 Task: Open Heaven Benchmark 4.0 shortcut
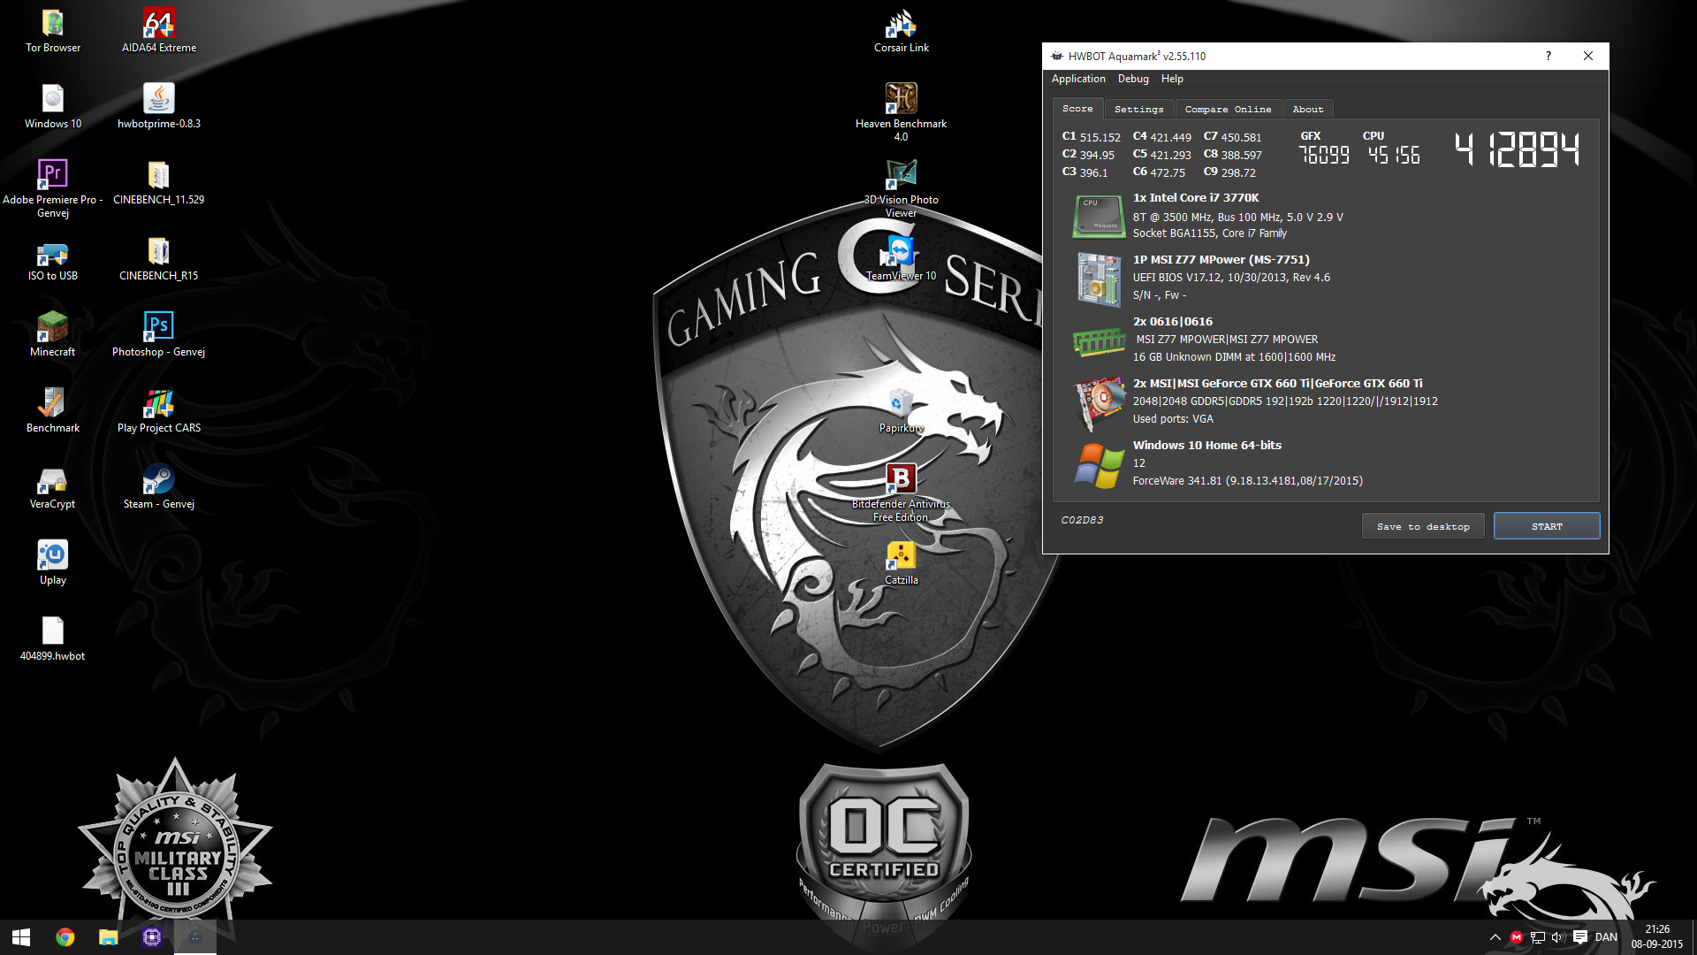[902, 113]
